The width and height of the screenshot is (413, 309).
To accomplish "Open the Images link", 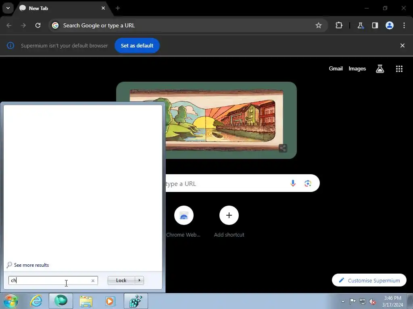I will click(x=357, y=68).
